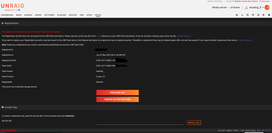272x133 pixels.
Task: Expand the bluedog_fl user dropdown
Action: tap(256, 7)
